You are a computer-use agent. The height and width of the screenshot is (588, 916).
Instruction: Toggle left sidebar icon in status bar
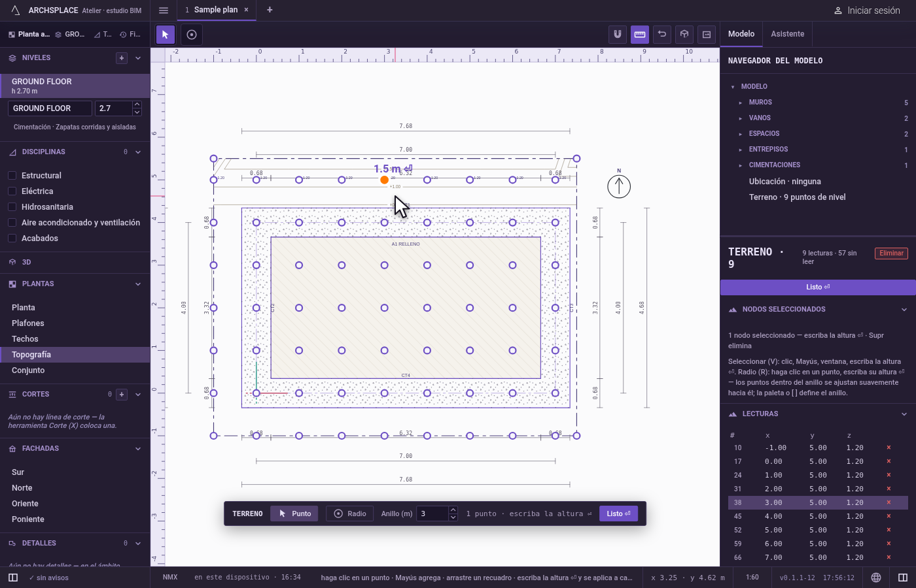coord(13,578)
